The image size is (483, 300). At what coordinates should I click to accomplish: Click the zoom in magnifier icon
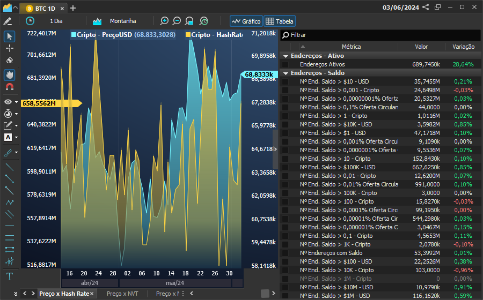[x=164, y=21]
